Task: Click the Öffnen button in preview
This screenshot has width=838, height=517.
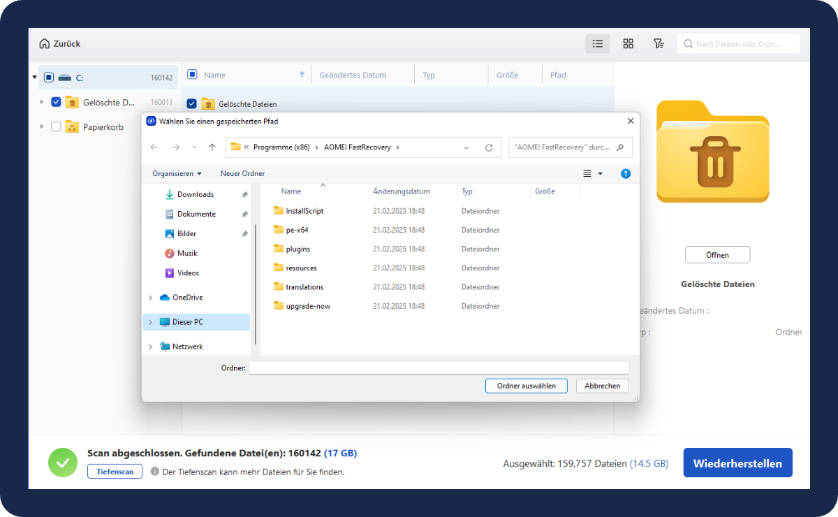Action: click(x=717, y=255)
